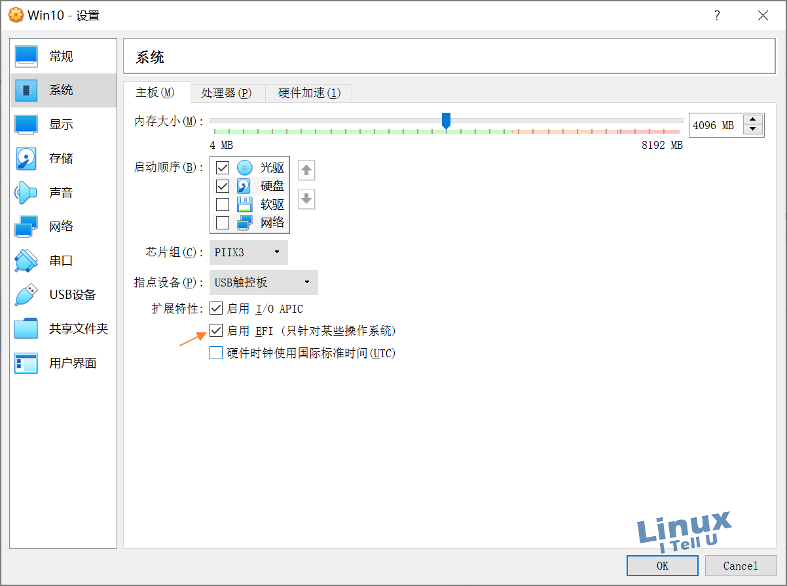Open the 串口 serial port icon
The image size is (787, 586).
[26, 261]
